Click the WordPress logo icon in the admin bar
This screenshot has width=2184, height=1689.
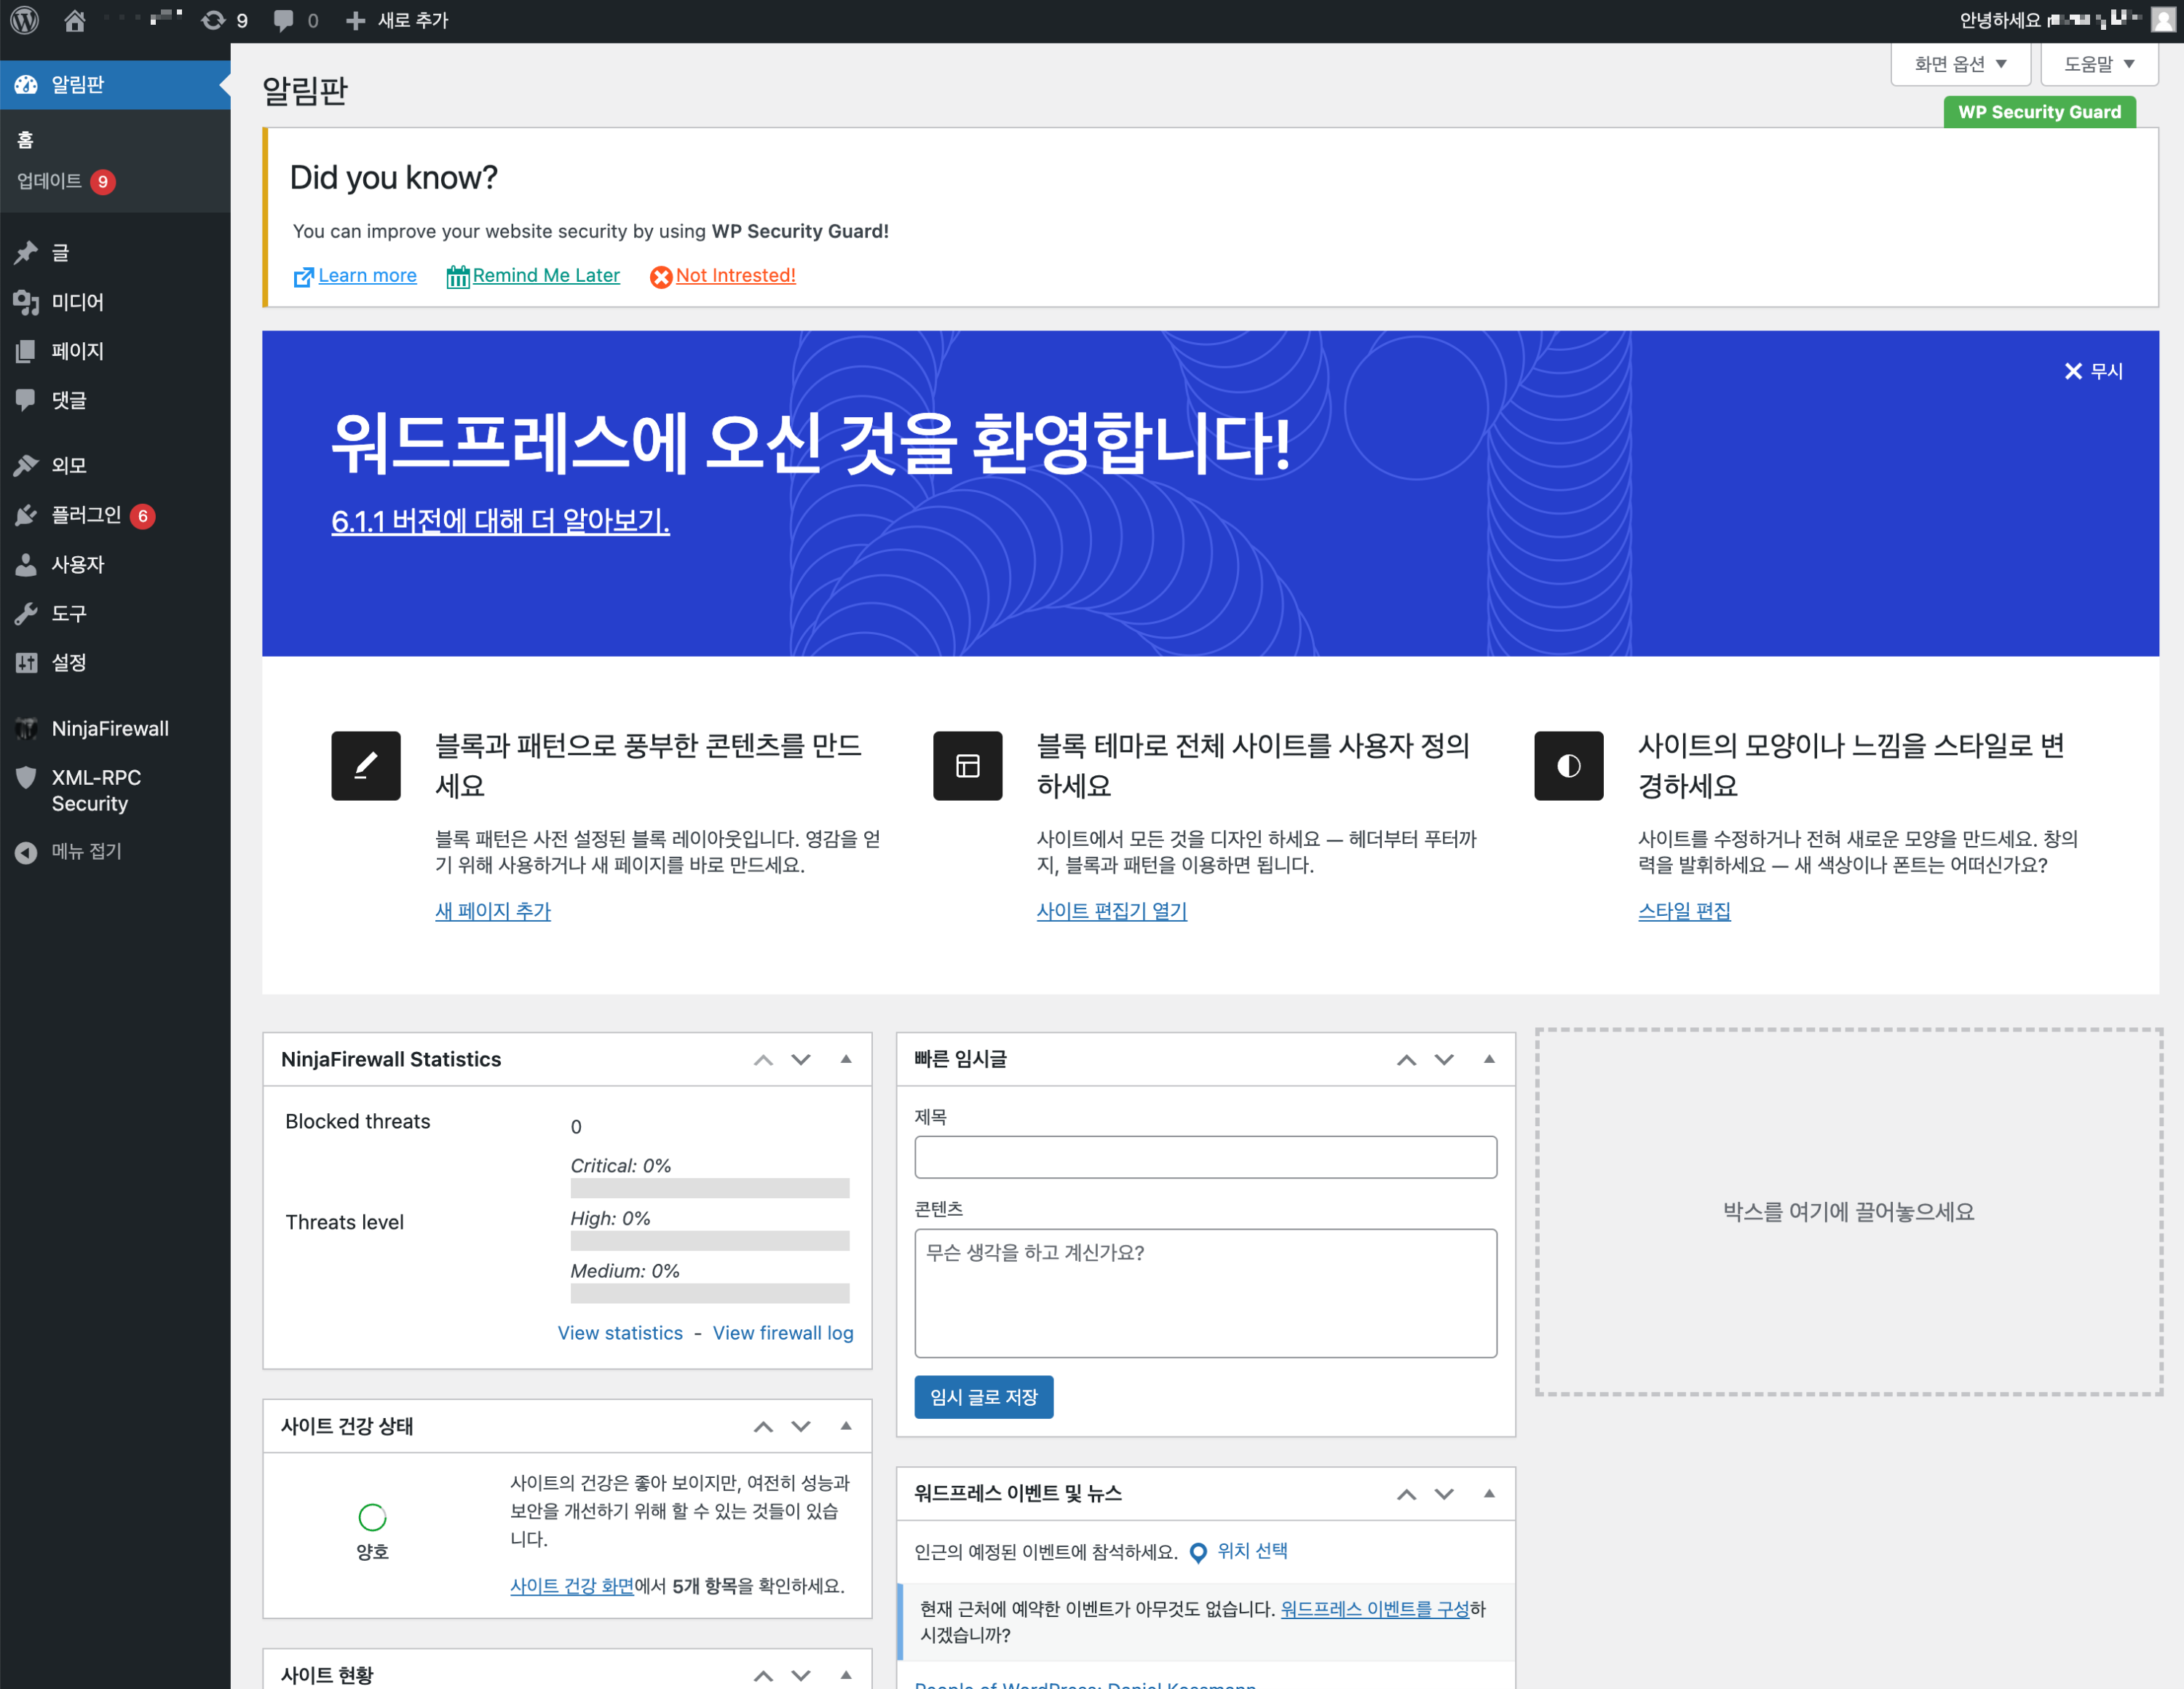25,20
